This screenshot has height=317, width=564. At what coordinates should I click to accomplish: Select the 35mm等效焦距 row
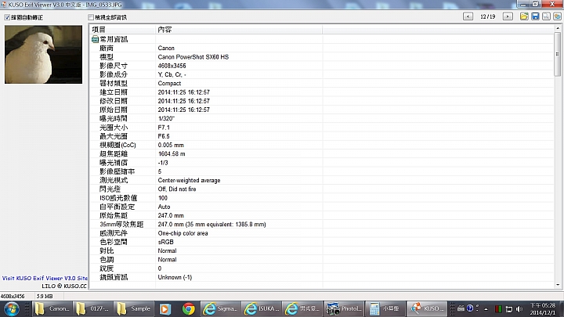coord(322,225)
